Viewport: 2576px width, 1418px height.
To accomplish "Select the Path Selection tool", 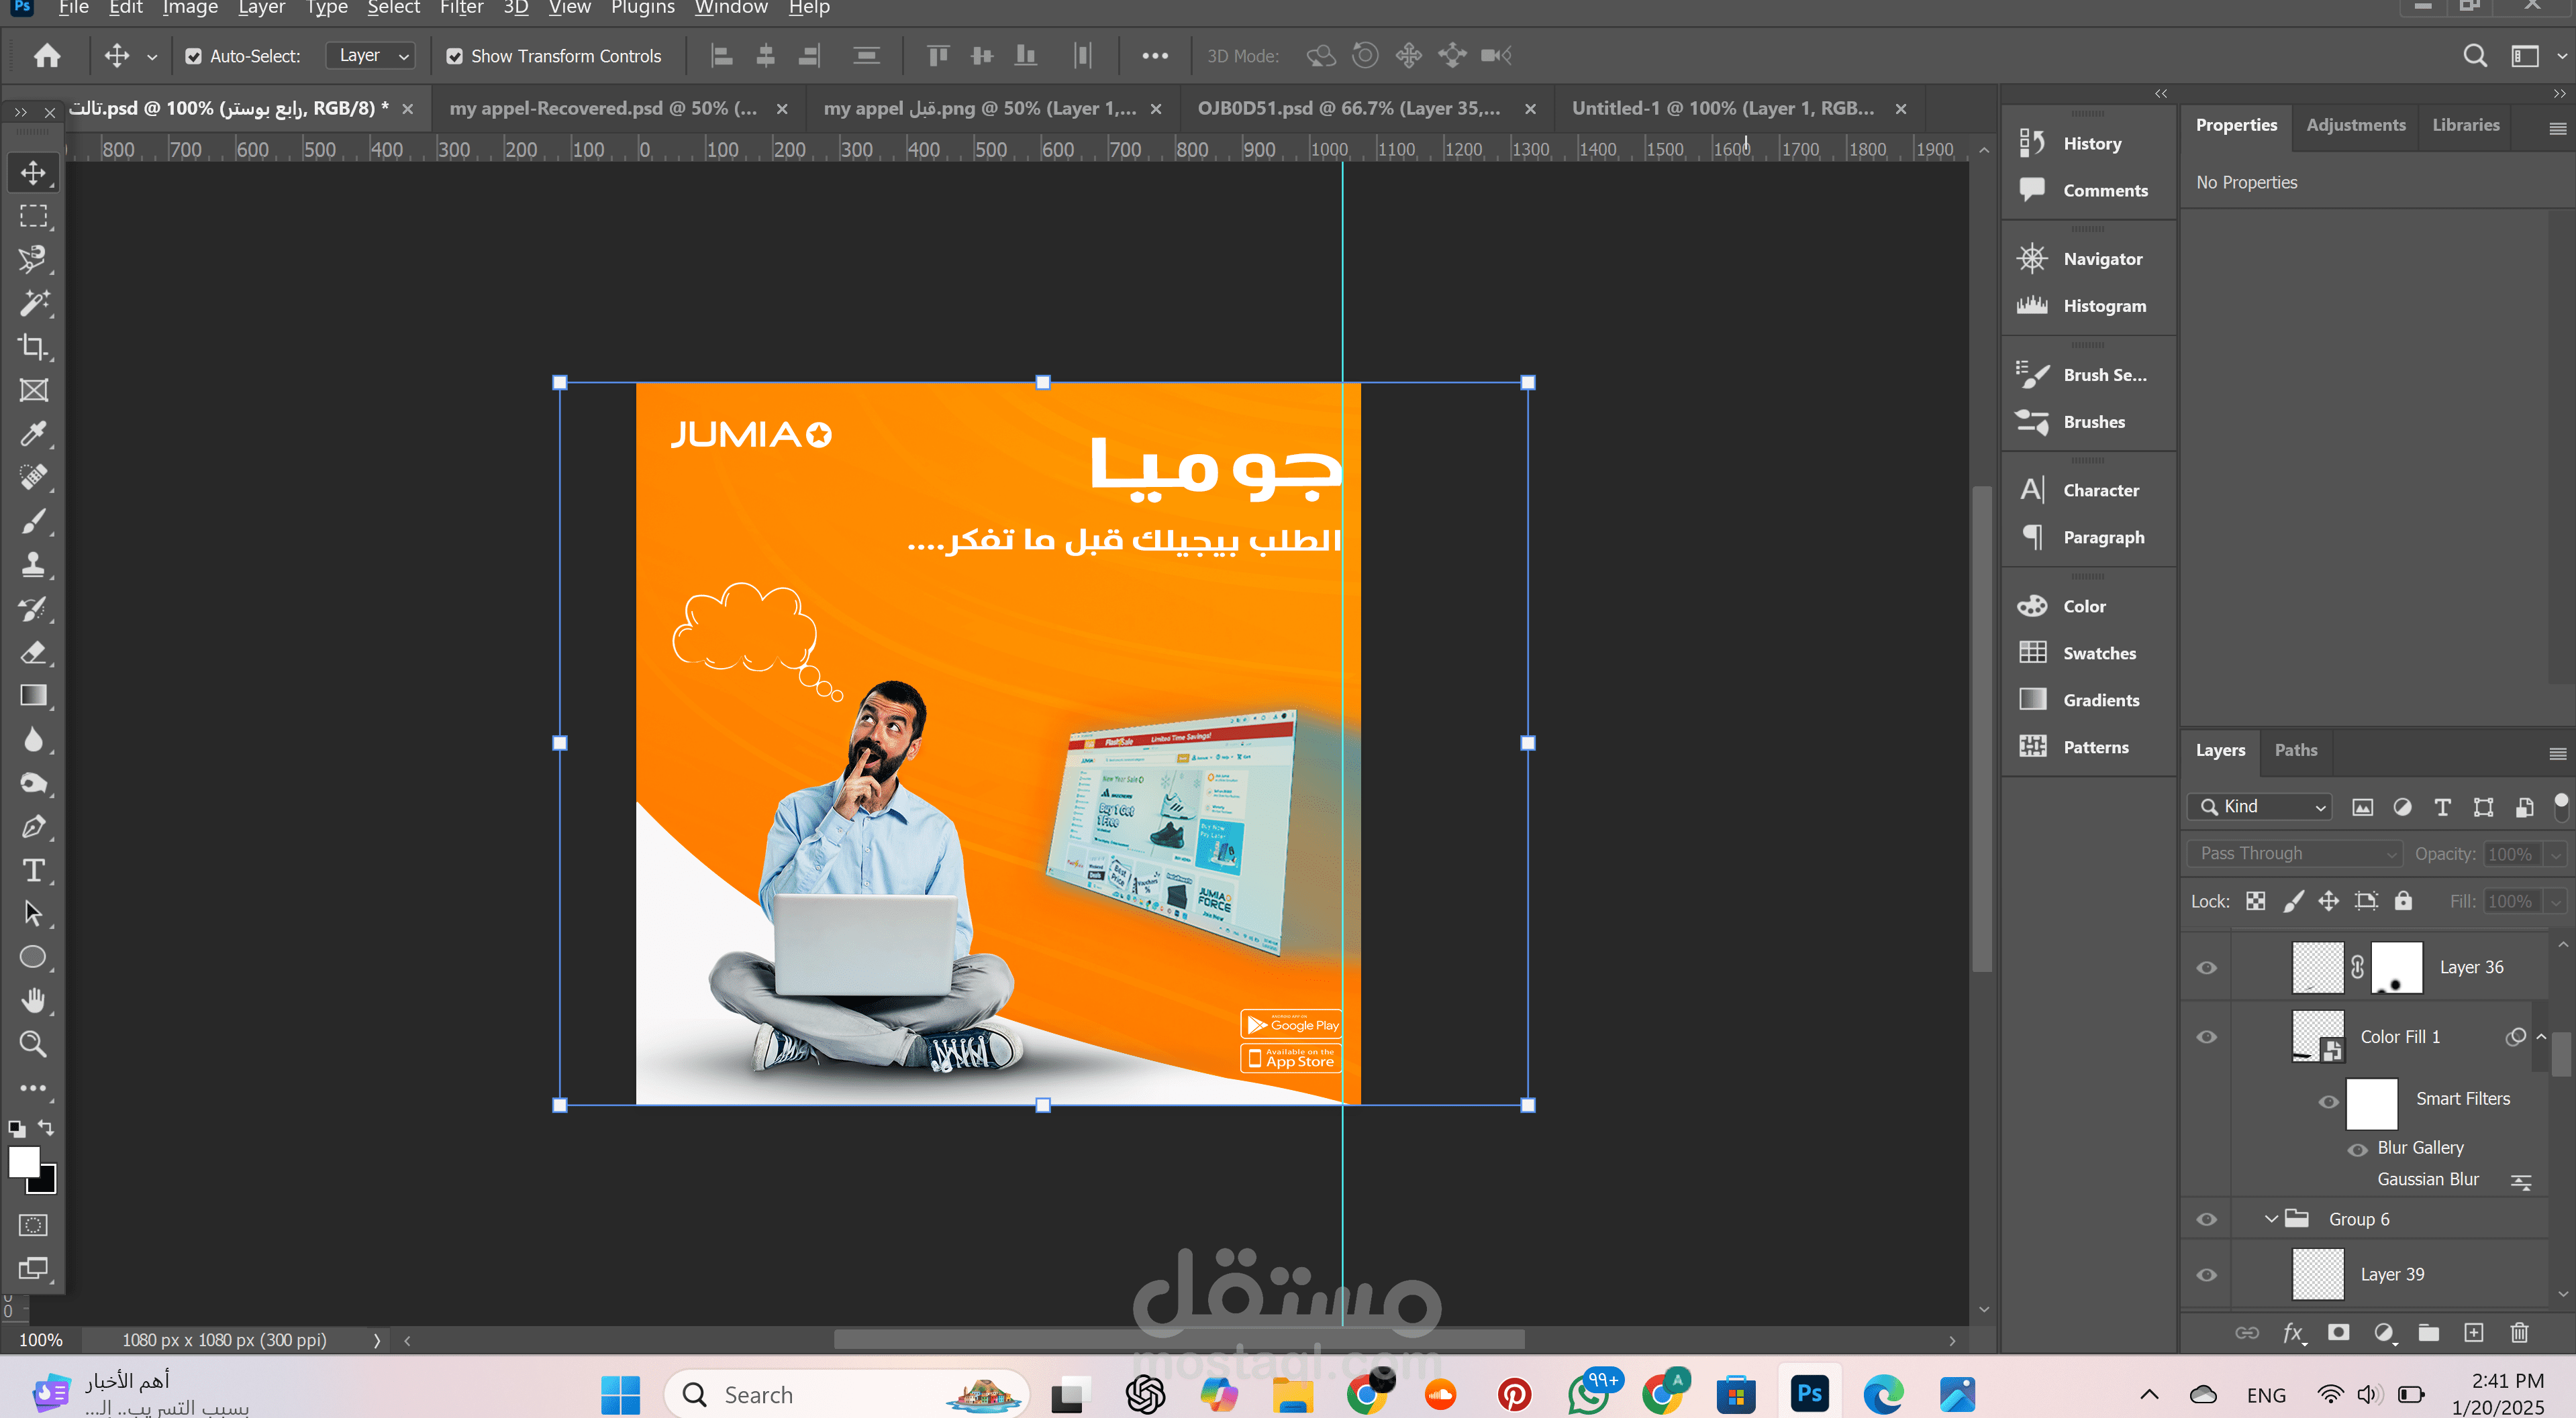I will (x=33, y=914).
